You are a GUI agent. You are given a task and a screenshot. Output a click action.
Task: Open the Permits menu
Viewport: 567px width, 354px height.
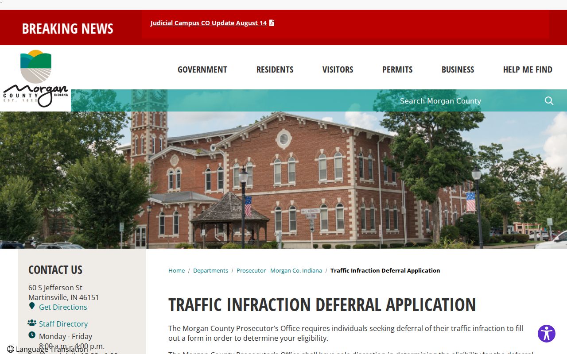[x=397, y=69]
